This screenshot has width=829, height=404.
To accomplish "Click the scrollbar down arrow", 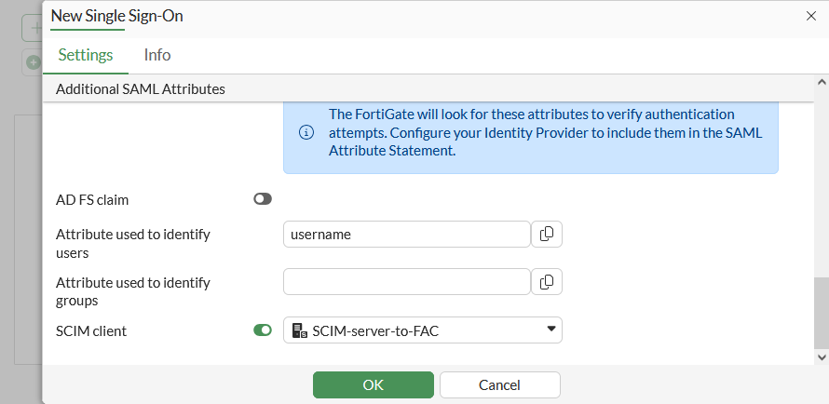I will 821,357.
